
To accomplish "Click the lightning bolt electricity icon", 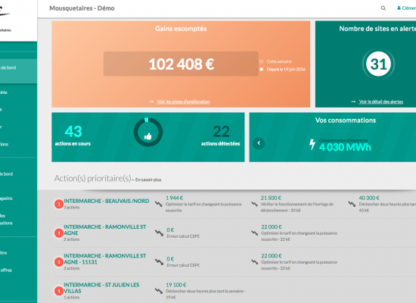I will click(312, 145).
